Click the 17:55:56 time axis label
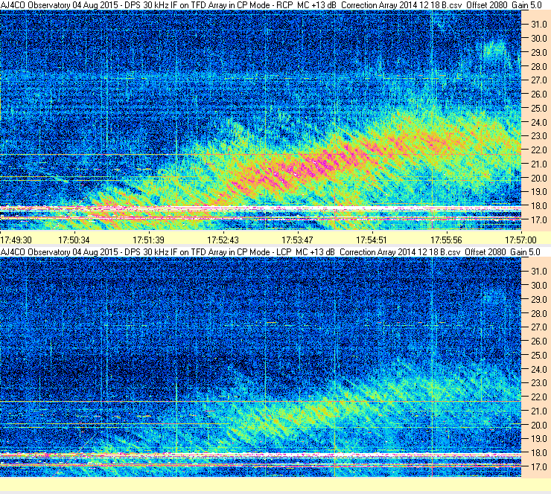 pyautogui.click(x=446, y=240)
